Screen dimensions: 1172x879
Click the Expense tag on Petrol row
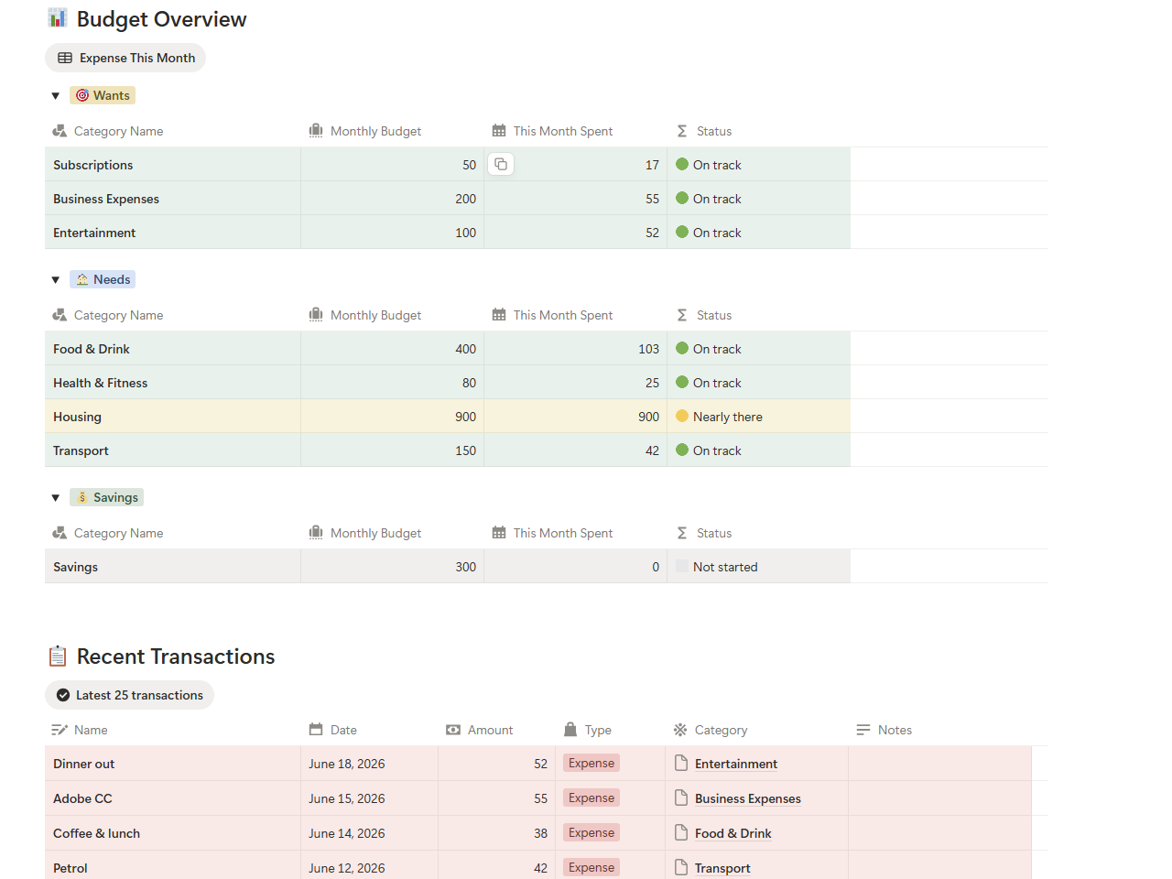click(591, 867)
